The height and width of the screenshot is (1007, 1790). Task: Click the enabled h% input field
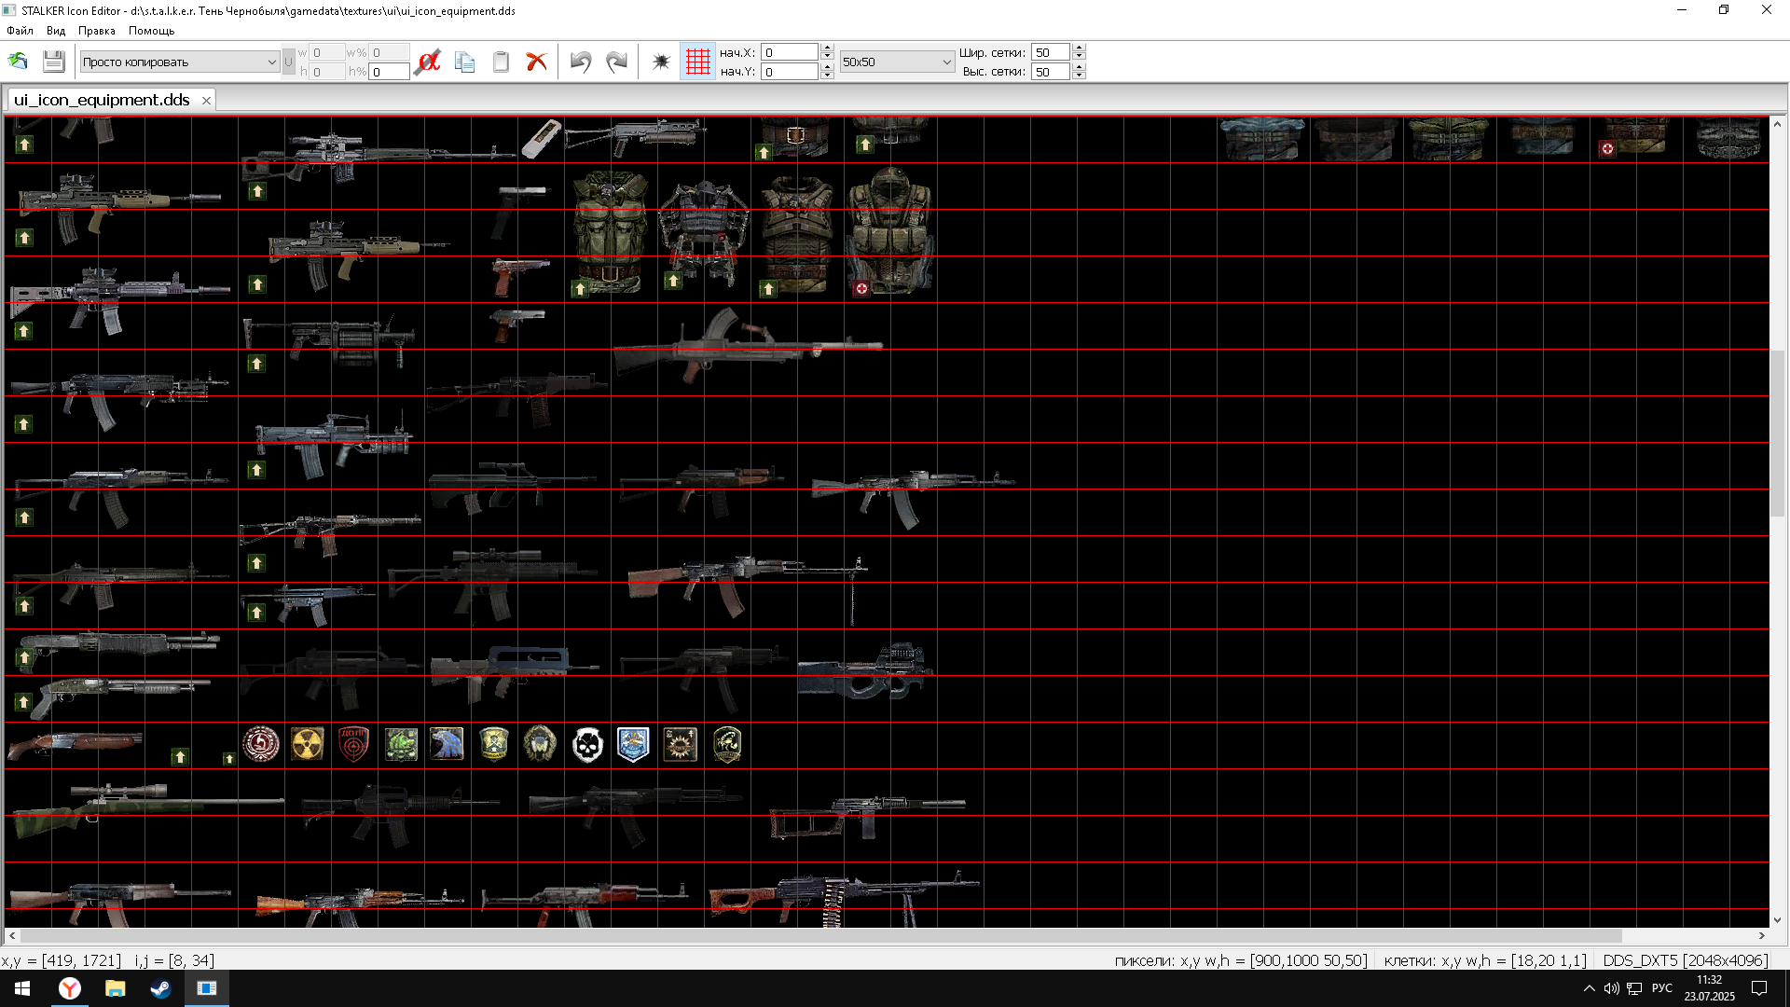click(x=390, y=72)
